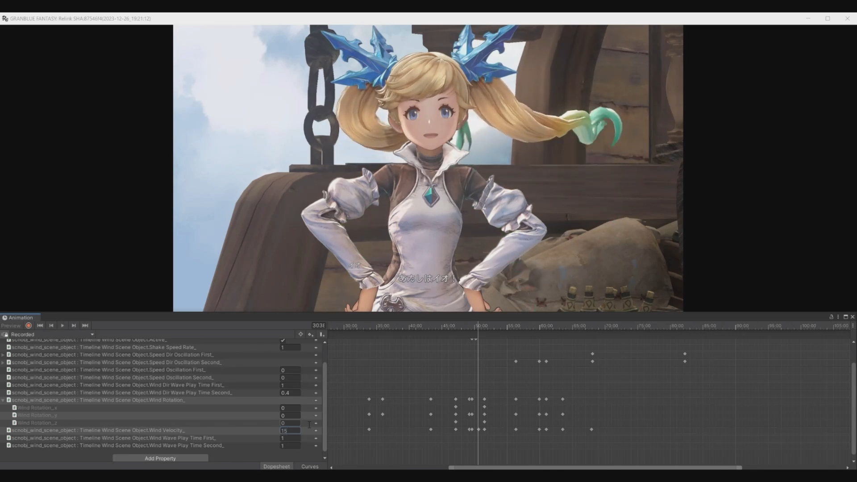857x482 pixels.
Task: Click the 0.4 value of Wind Dir Wave Second_
Action: (x=290, y=393)
